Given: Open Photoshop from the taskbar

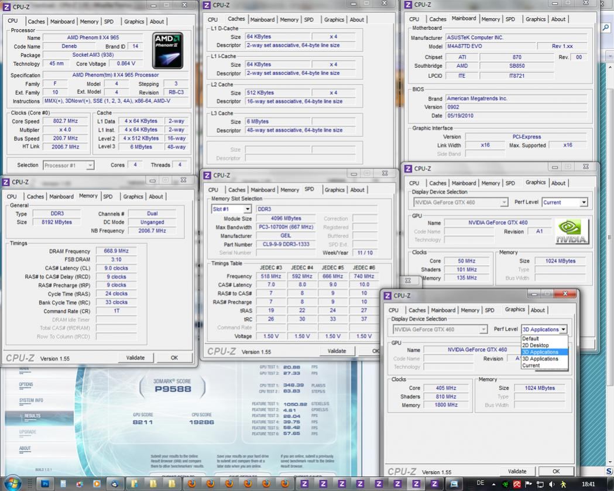Looking at the screenshot, I should (45, 484).
